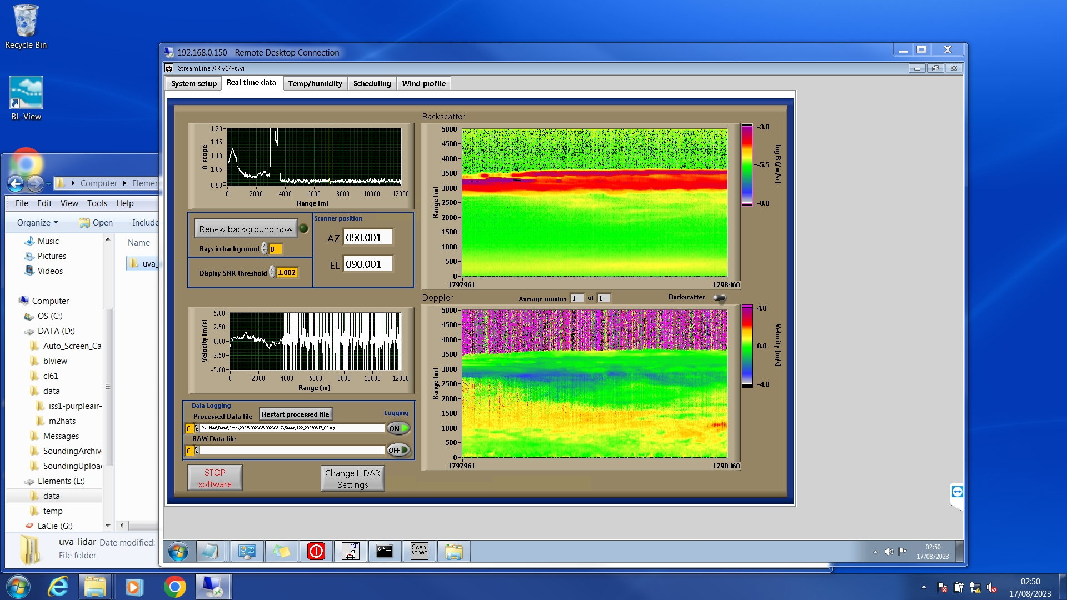Image resolution: width=1067 pixels, height=600 pixels.
Task: Click the red power icon in remote taskbar
Action: (x=316, y=551)
